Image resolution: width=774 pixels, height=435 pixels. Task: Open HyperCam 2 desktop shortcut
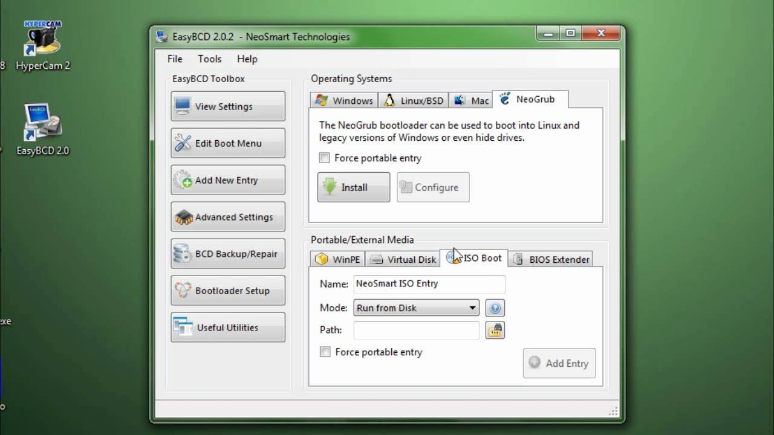tap(43, 46)
